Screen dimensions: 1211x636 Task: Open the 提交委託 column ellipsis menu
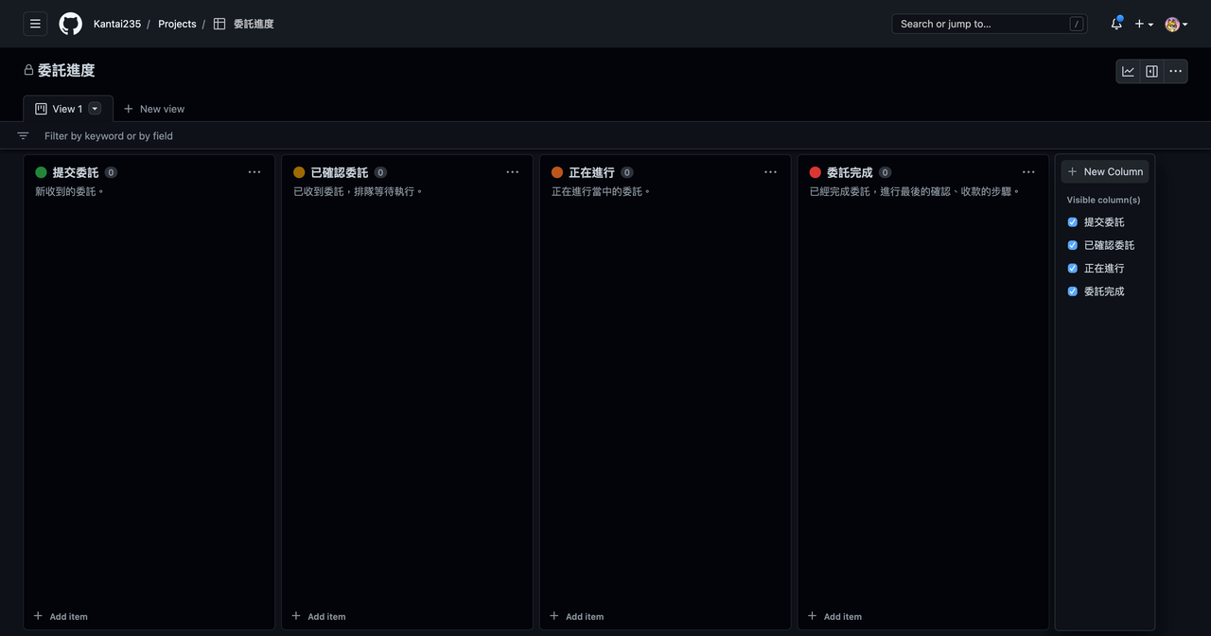pyautogui.click(x=254, y=171)
